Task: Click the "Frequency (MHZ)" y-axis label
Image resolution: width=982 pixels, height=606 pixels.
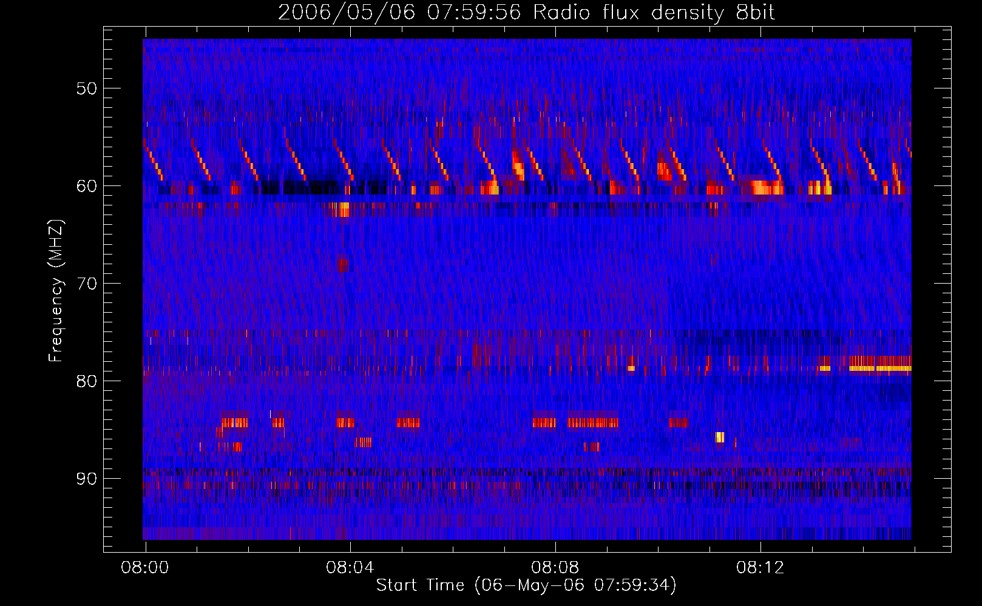Action: (x=56, y=291)
